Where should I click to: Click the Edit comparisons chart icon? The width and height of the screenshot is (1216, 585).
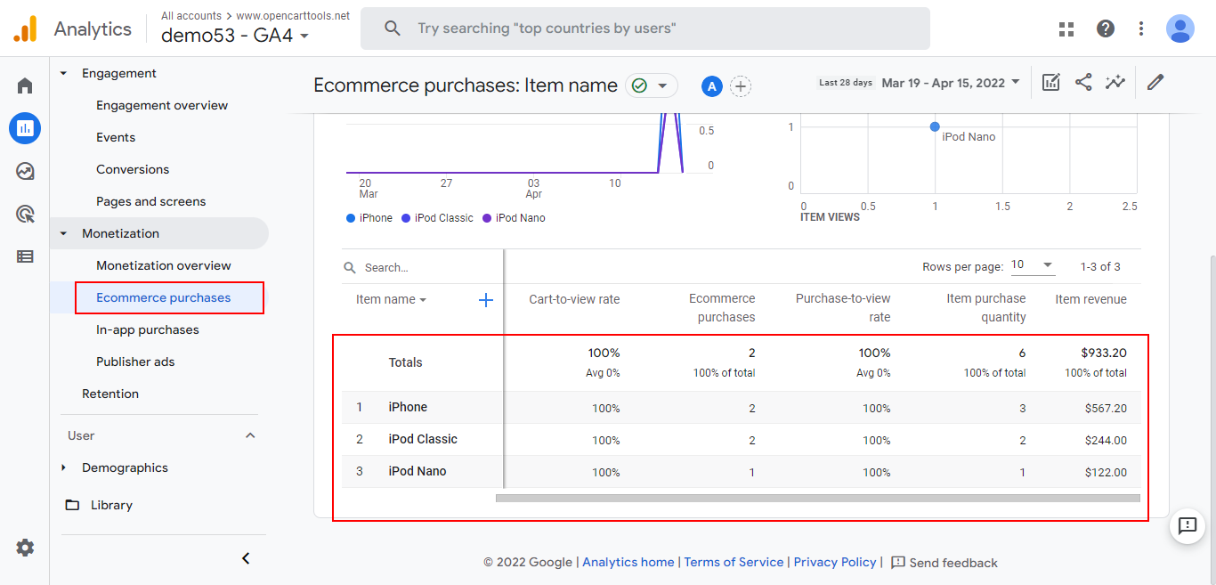(1051, 82)
